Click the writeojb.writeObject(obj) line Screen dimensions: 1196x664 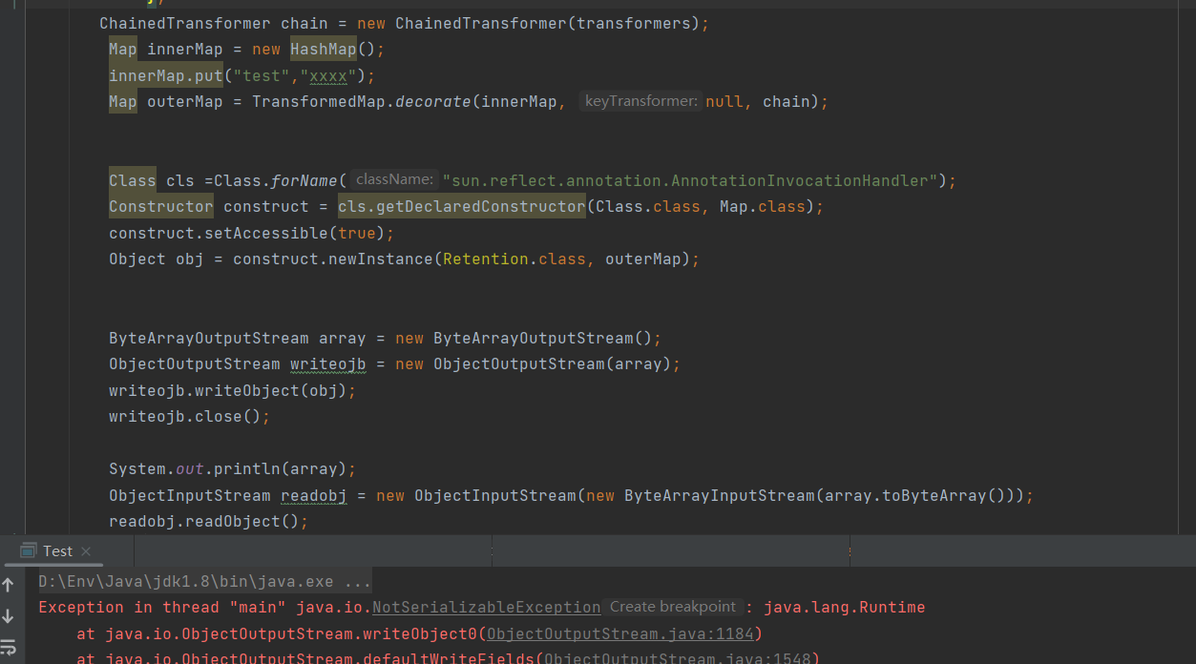(232, 390)
